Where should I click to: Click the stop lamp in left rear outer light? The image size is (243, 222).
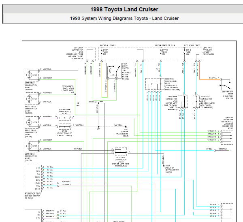[29, 75]
